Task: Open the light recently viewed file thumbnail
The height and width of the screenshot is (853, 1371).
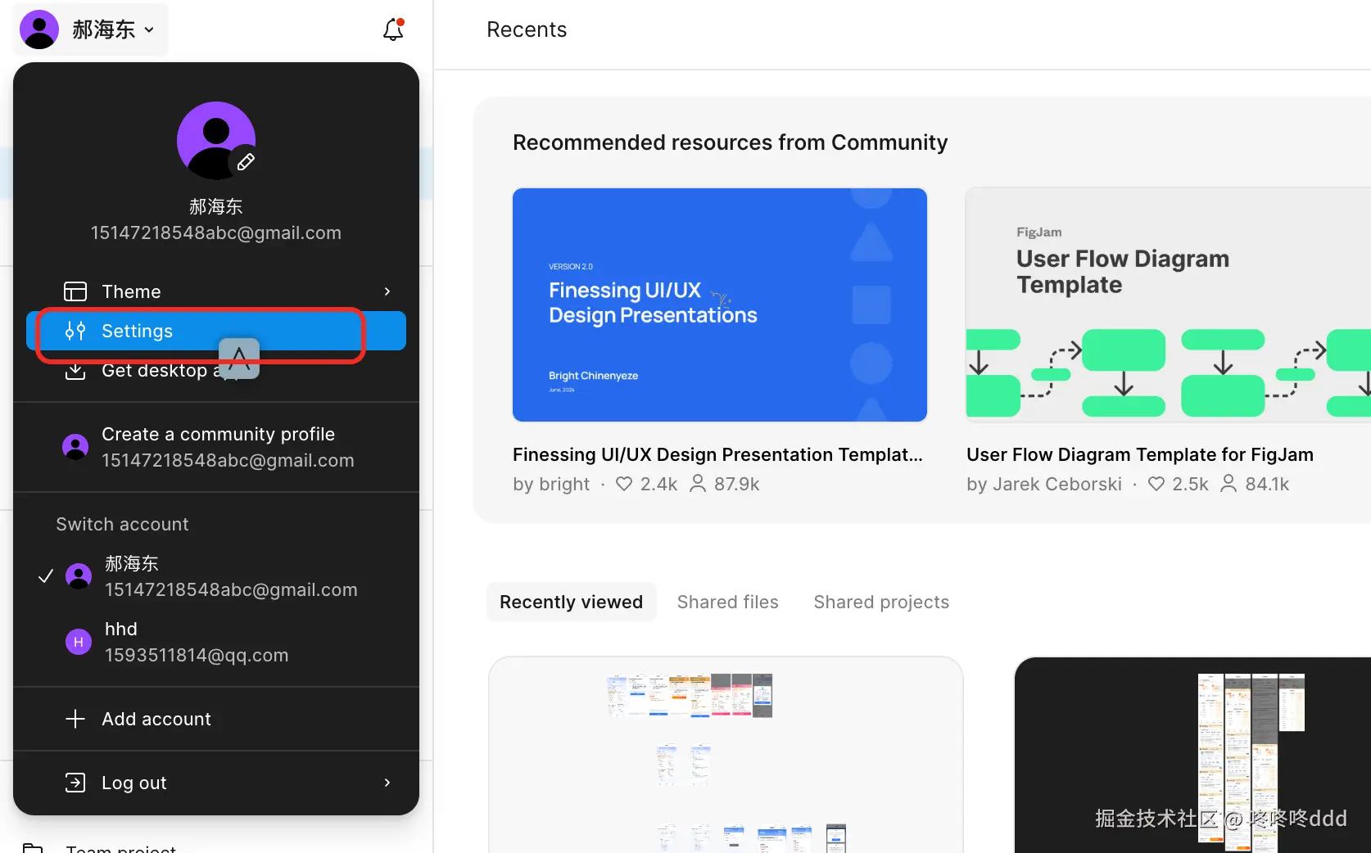Action: tap(726, 755)
